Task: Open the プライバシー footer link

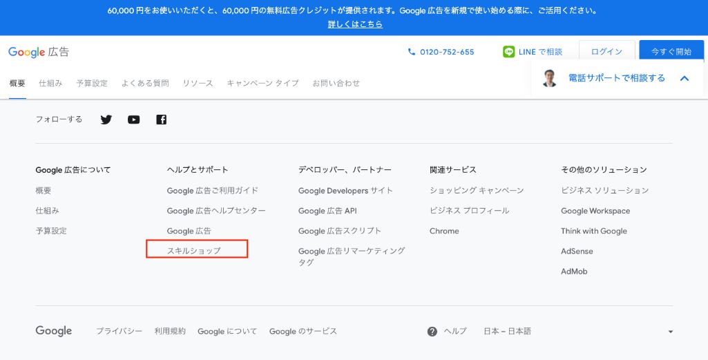Action: pyautogui.click(x=119, y=332)
